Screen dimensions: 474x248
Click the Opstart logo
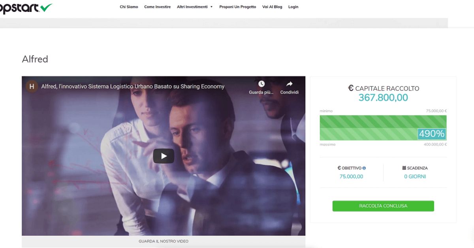coord(26,8)
